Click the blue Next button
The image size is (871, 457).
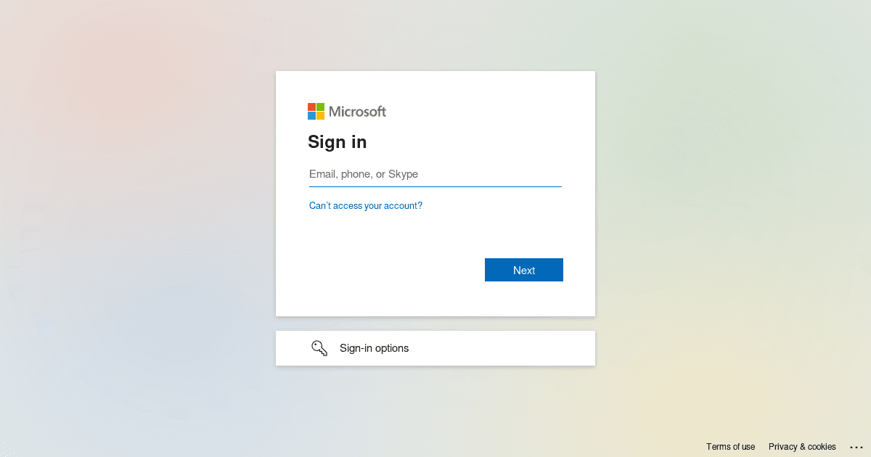(x=524, y=270)
